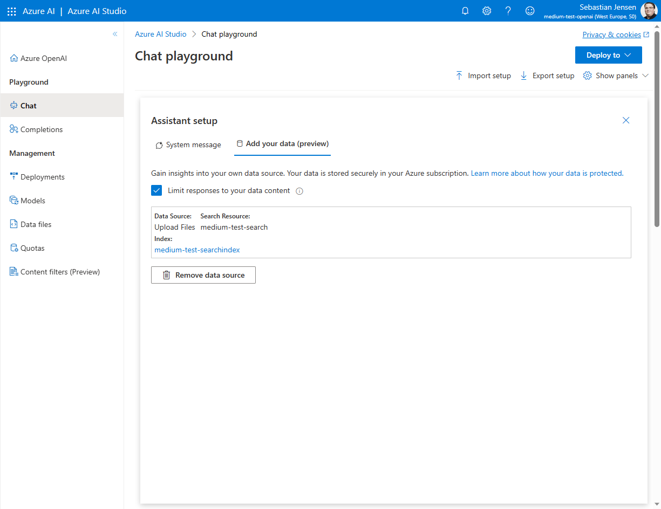Close the Assistant setup panel
This screenshot has height=509, width=661.
[x=626, y=120]
